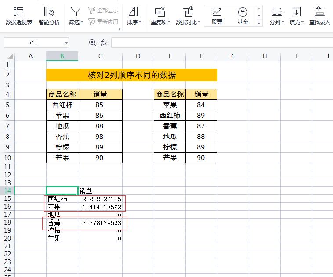This screenshot has width=333, height=277.
Task: Select column H header
Action: 264,56
